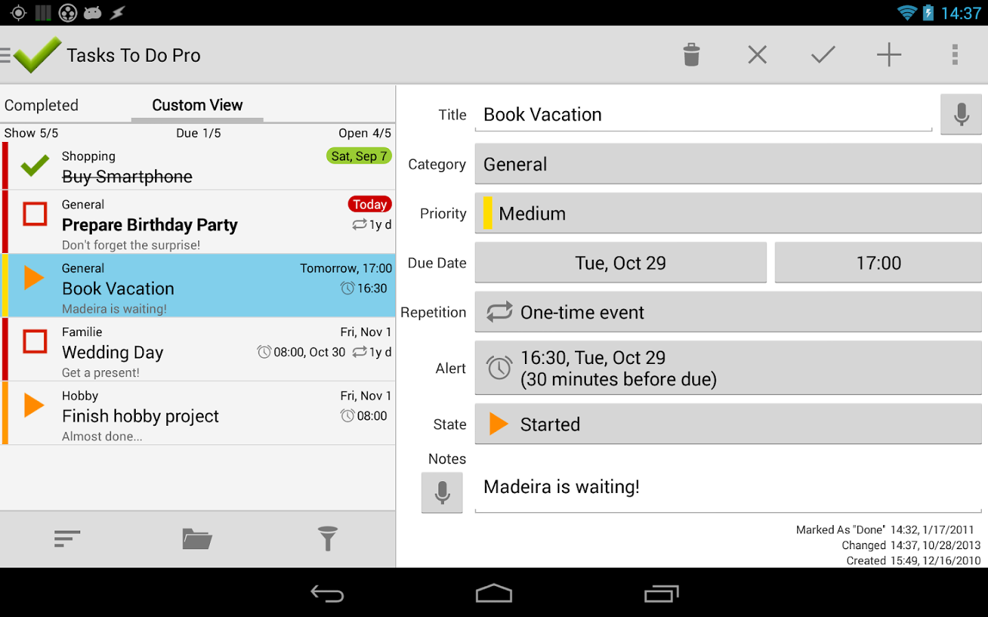Open the category folder icon
Screen dimensions: 988x617
197,539
